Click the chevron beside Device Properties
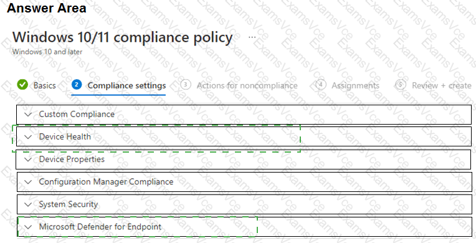Image resolution: width=476 pixels, height=243 pixels. (28, 160)
